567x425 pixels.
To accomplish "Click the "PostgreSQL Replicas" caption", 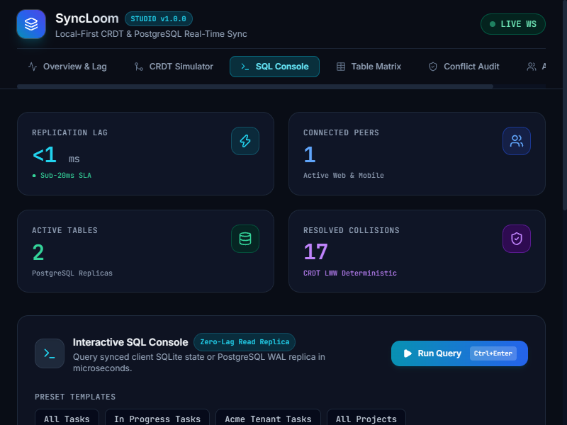I will click(72, 273).
